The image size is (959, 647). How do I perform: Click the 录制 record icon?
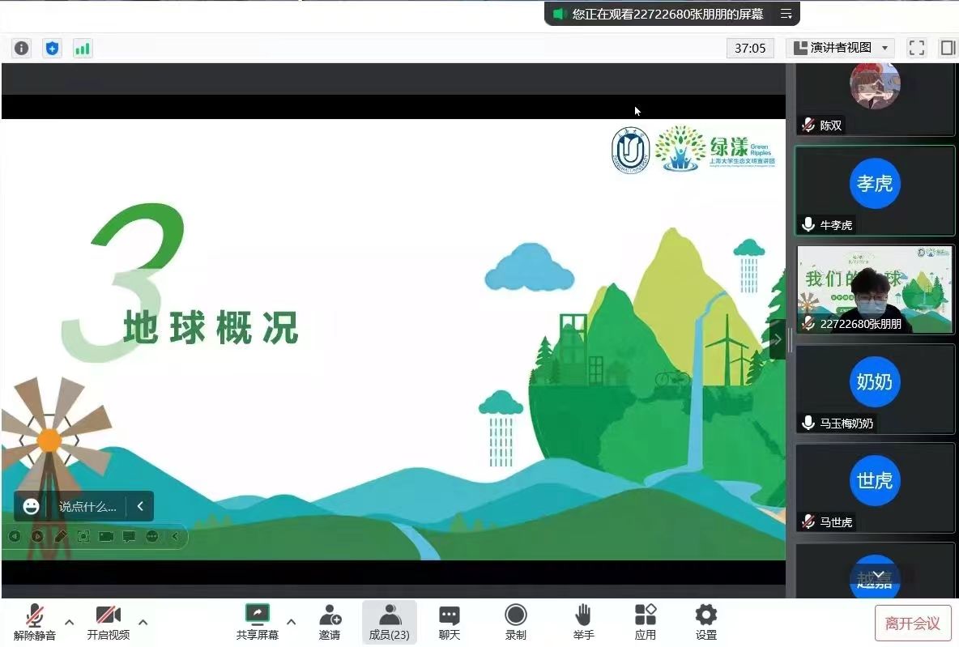(x=515, y=622)
